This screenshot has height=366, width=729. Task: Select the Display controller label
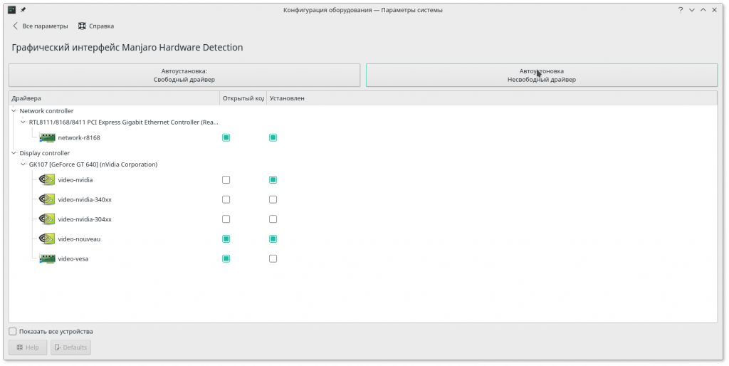[x=45, y=153]
